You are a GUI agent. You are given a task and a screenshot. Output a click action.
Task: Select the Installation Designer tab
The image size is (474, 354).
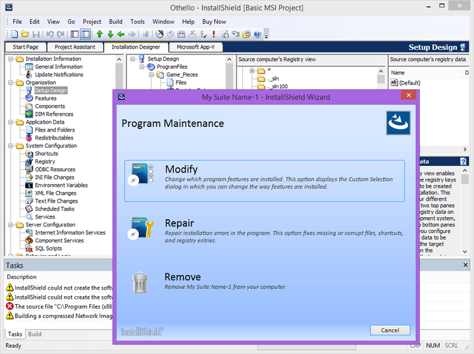(136, 47)
